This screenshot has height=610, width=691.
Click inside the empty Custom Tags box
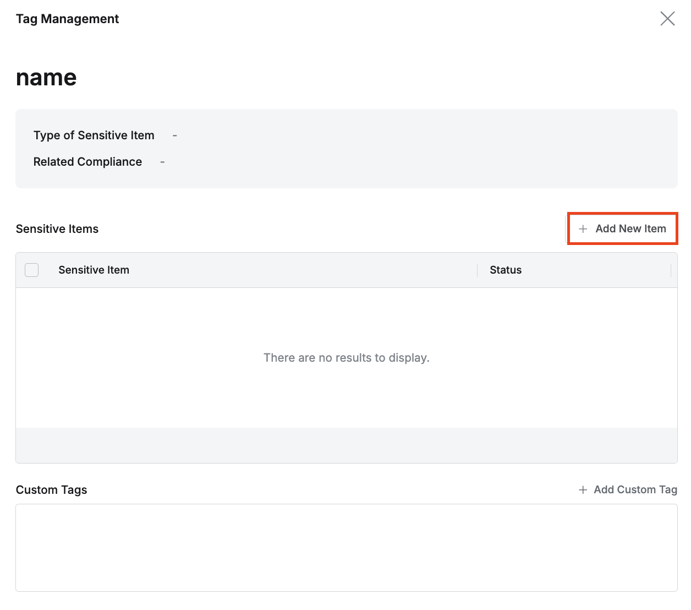click(346, 547)
